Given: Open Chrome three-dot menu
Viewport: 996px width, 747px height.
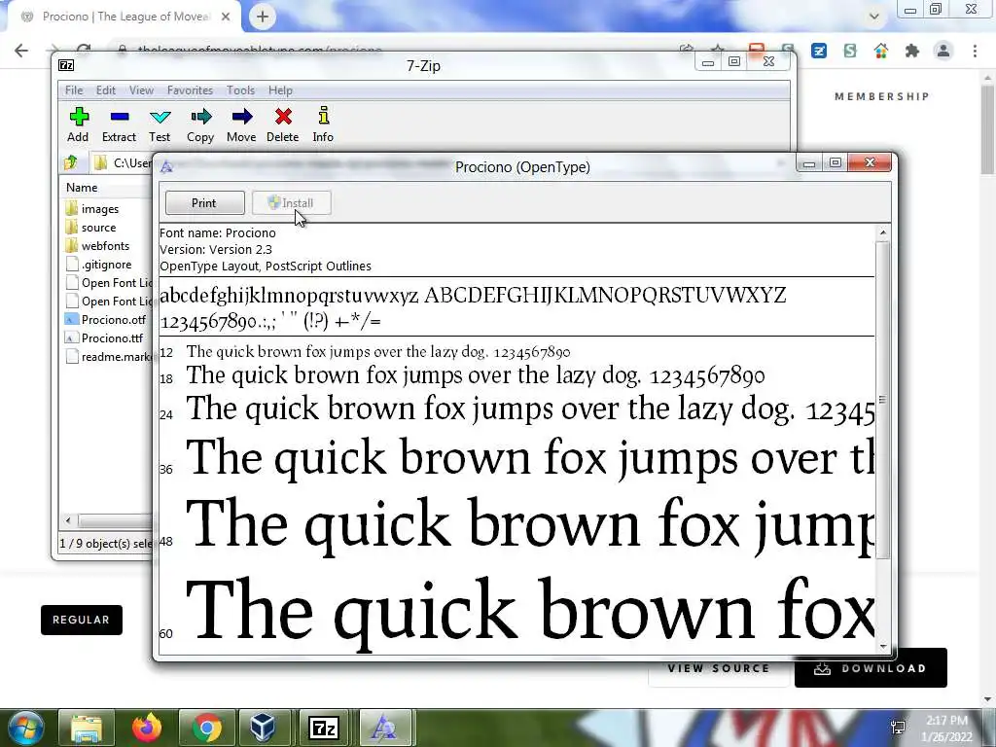Looking at the screenshot, I should coord(975,51).
